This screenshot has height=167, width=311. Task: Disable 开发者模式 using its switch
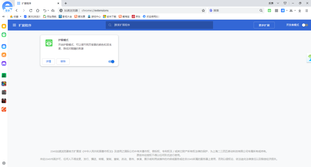(x=305, y=25)
